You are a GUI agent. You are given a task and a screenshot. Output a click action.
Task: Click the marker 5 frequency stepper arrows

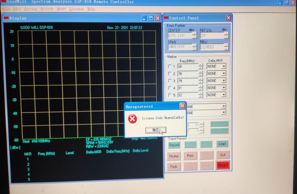tap(200, 95)
